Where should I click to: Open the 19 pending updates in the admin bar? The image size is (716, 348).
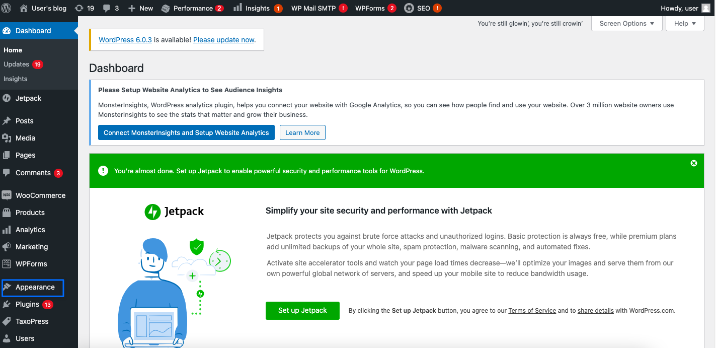tap(85, 8)
